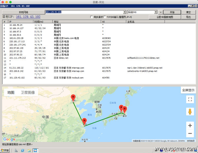Screen dimensions: 198x153
Task: Click the 本机网络 button
Action: (x=23, y=12)
